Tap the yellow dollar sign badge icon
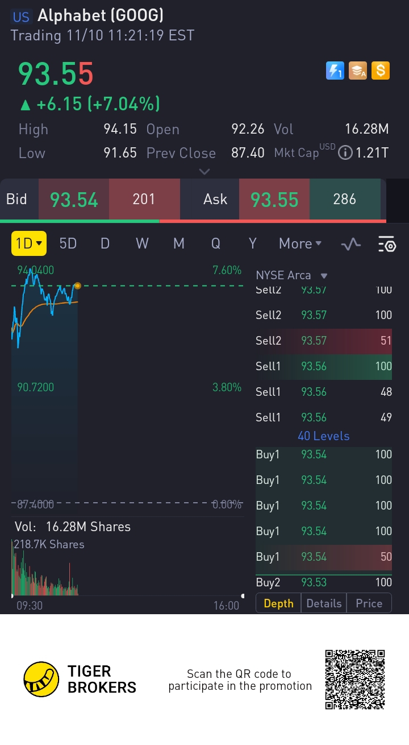The image size is (409, 745). [381, 71]
